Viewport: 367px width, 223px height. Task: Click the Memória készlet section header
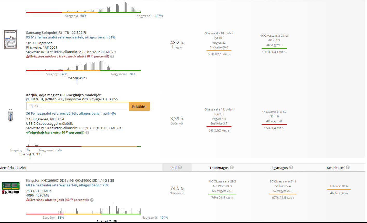click(13, 168)
